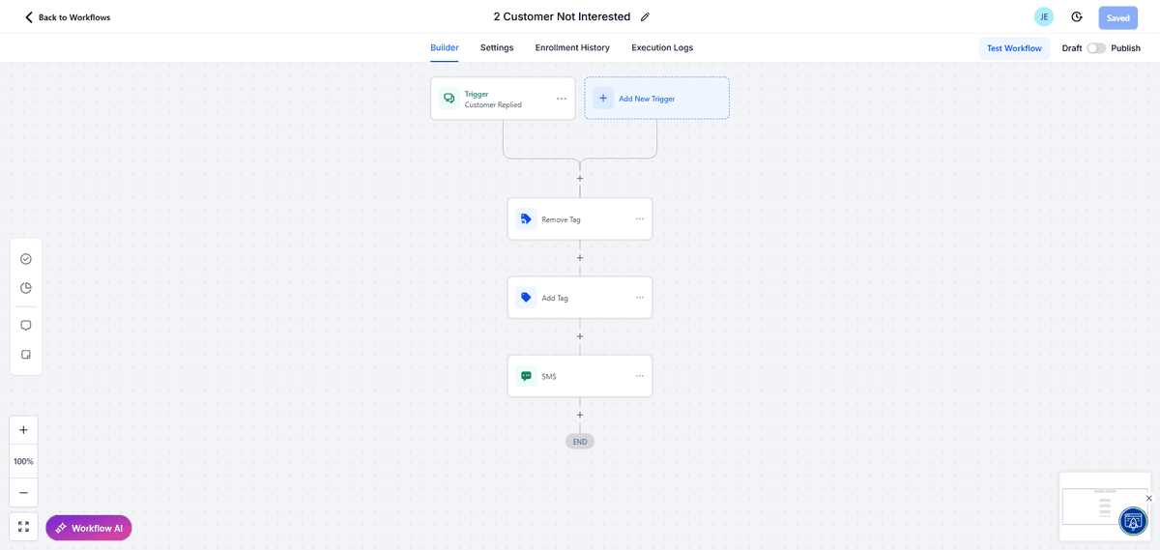Add step between Add Tag and SMS
This screenshot has width=1160, height=550.
tap(580, 336)
